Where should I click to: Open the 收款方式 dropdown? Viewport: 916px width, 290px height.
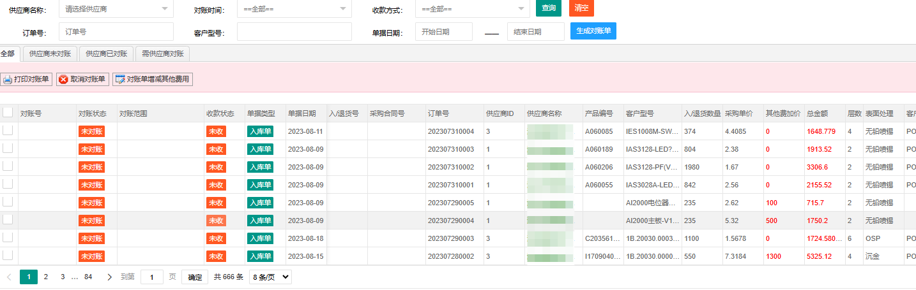[472, 9]
